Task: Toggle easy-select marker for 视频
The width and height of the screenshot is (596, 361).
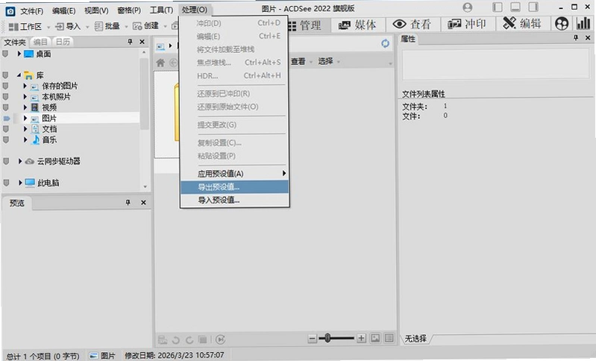Action: coord(5,107)
